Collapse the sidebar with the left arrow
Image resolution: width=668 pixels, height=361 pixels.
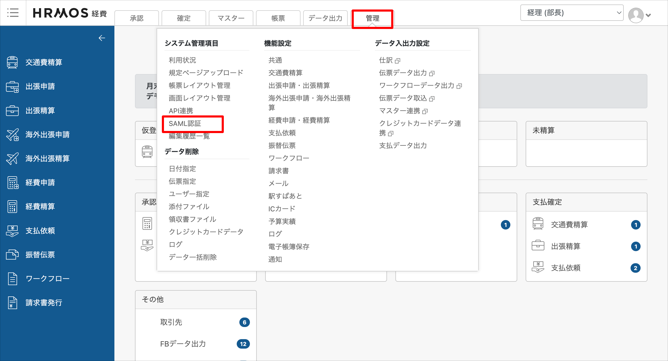102,38
